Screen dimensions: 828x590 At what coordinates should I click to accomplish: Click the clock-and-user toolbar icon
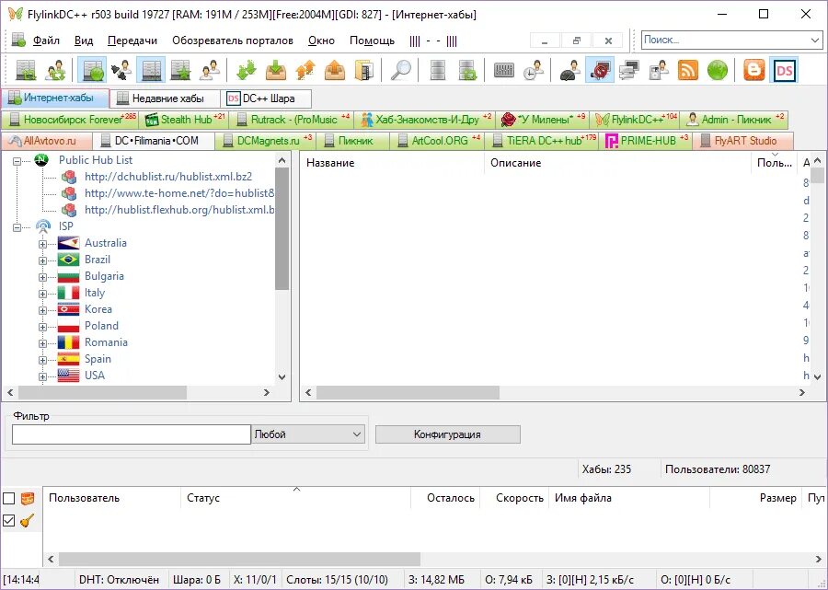pos(534,70)
